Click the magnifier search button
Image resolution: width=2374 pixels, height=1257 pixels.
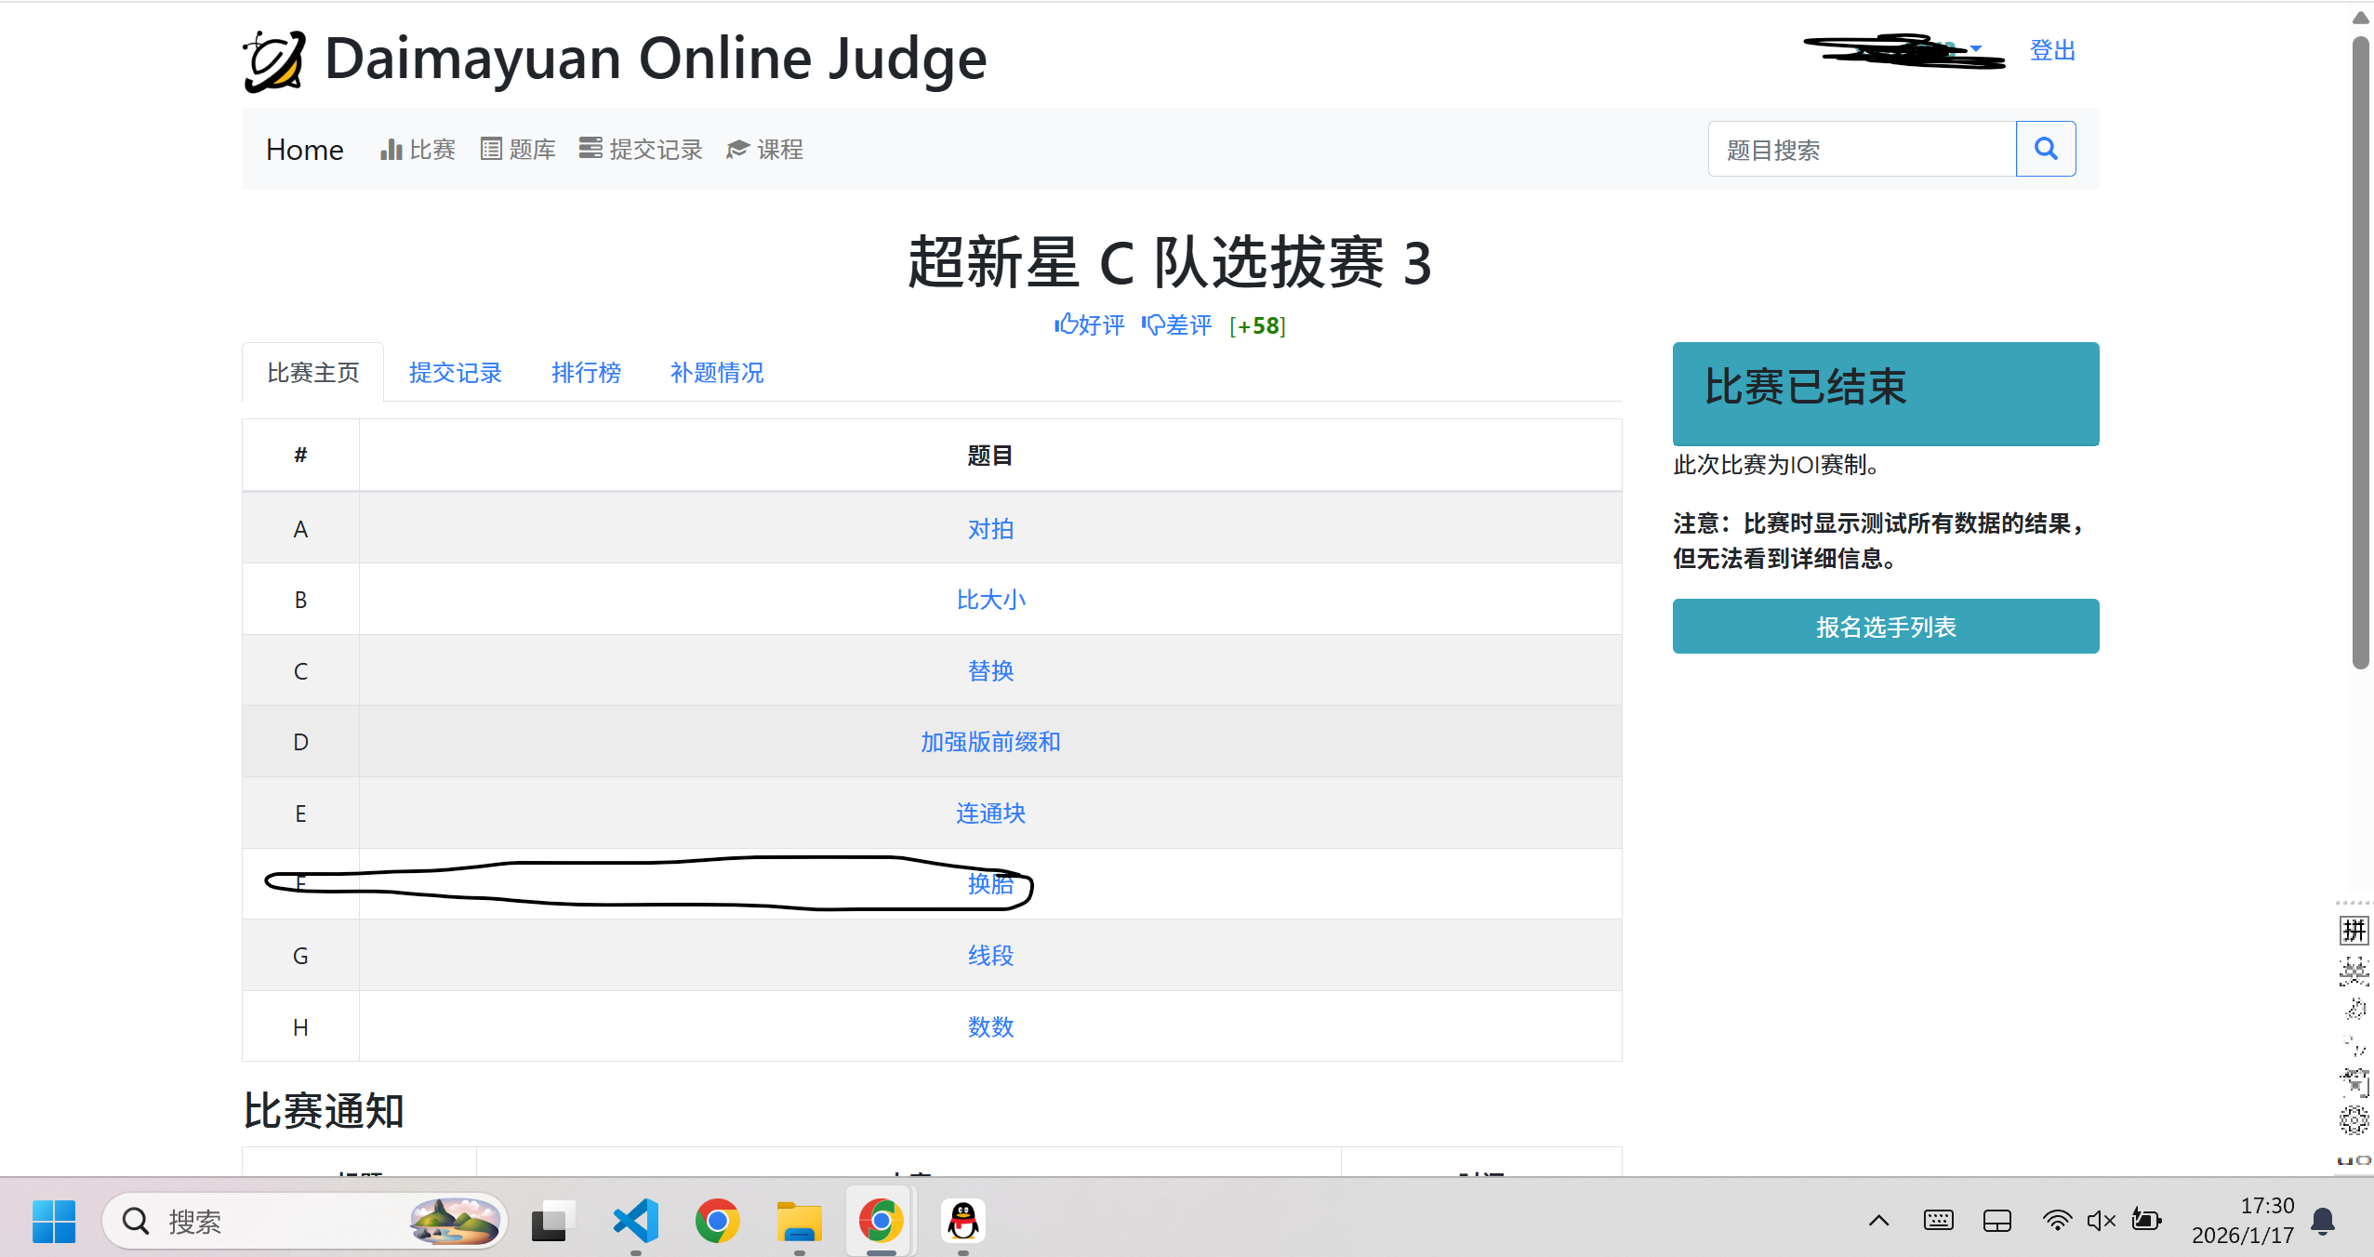(x=2045, y=149)
